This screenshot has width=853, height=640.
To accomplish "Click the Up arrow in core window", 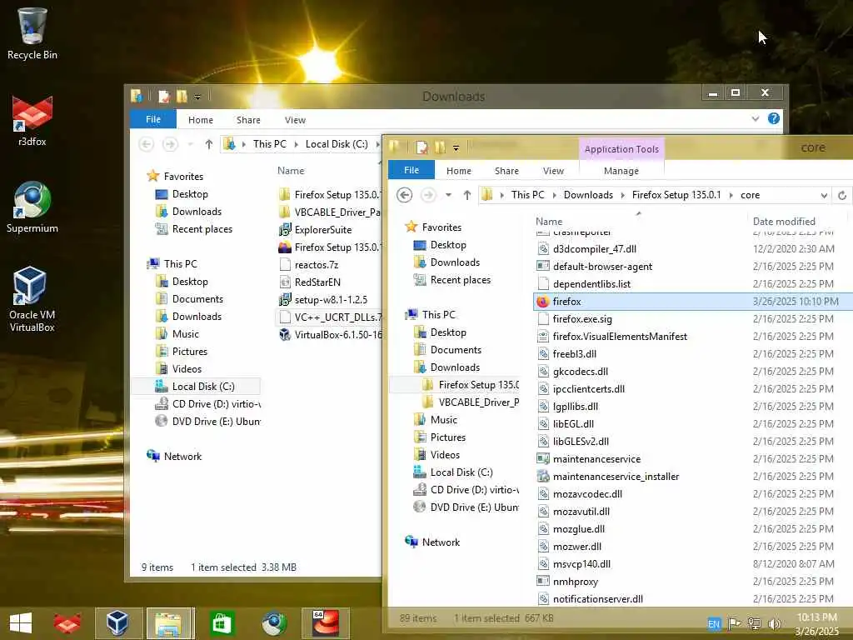I will click(x=466, y=195).
